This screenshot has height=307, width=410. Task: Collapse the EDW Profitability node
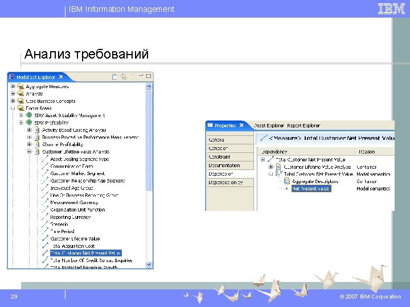(x=21, y=122)
